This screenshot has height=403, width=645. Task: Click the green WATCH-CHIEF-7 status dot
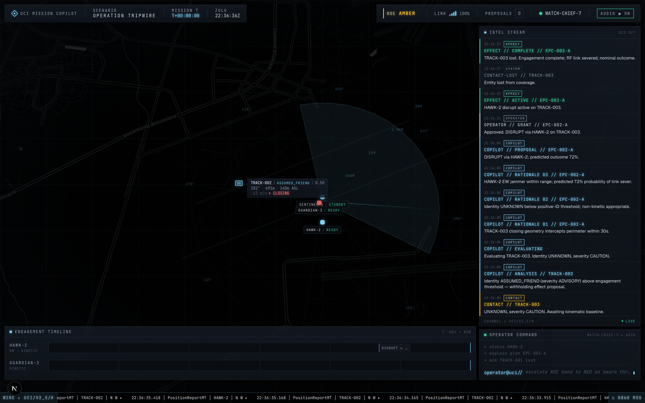pos(541,13)
